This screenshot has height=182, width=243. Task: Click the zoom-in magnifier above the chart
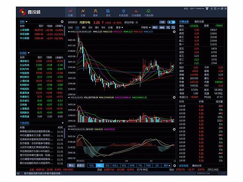(168, 28)
